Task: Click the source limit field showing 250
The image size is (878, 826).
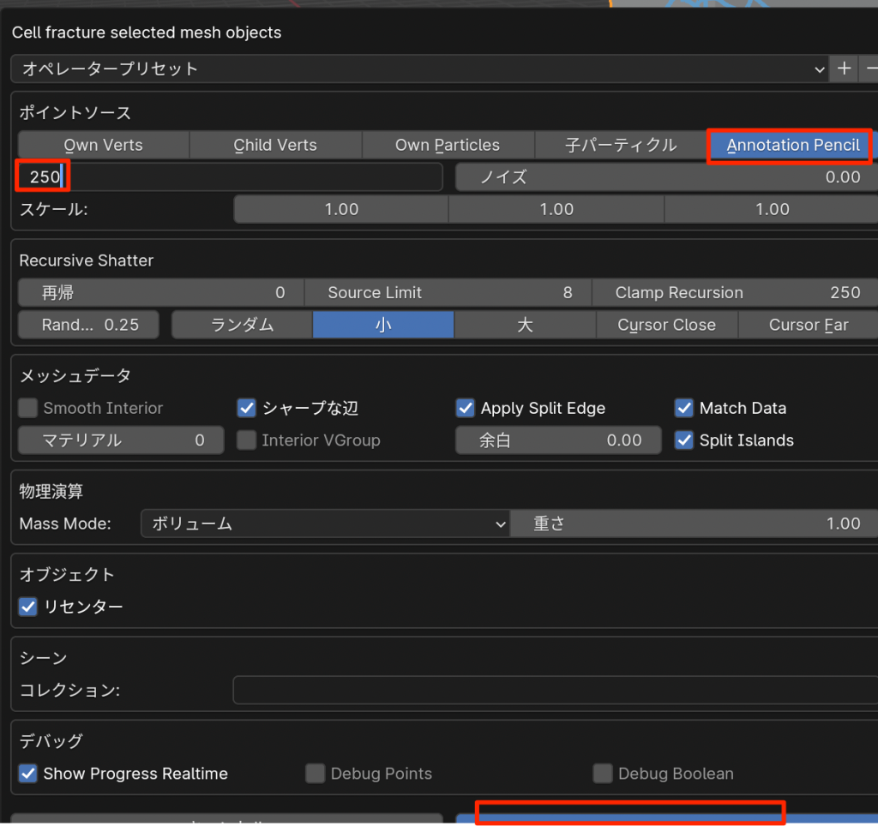Action: pyautogui.click(x=230, y=177)
